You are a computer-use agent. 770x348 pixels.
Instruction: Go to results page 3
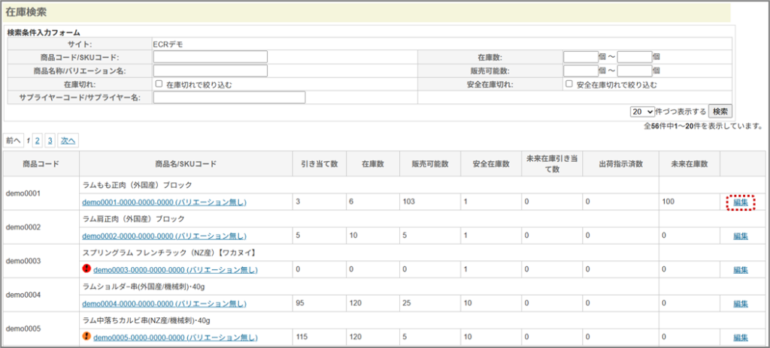50,140
